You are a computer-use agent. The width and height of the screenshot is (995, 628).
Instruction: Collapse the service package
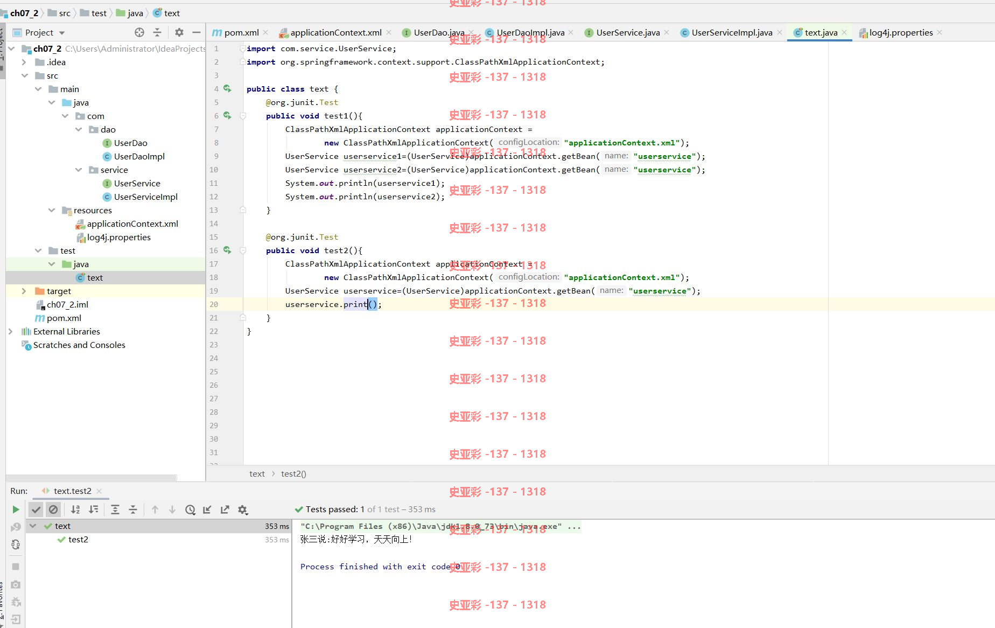coord(78,170)
